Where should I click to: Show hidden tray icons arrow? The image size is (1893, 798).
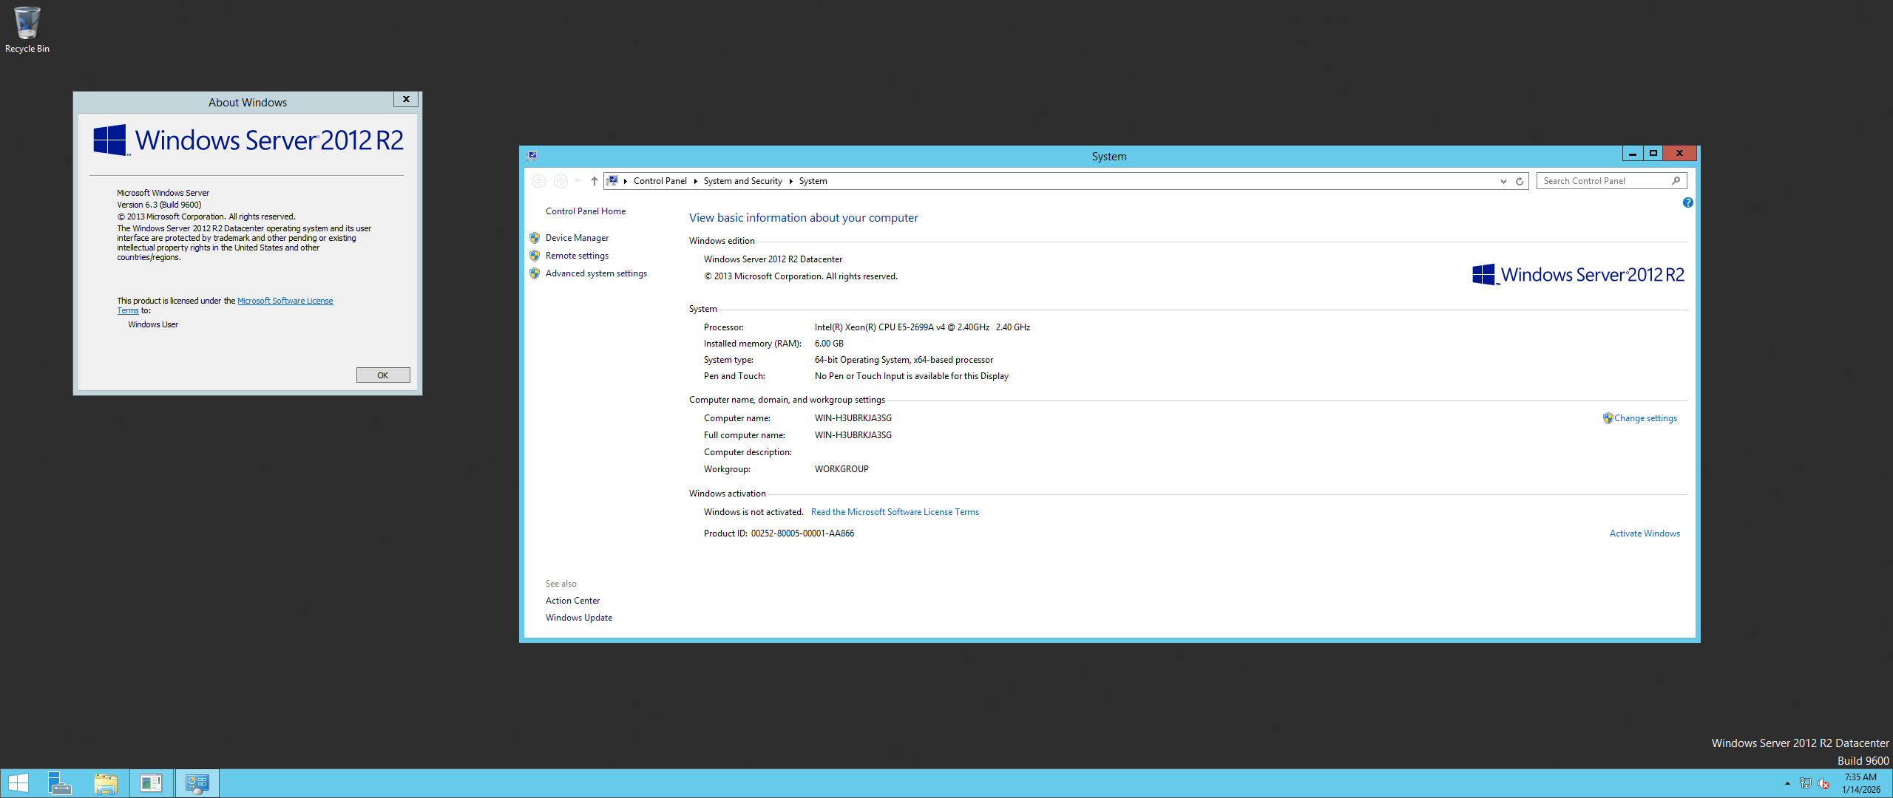coord(1787,783)
